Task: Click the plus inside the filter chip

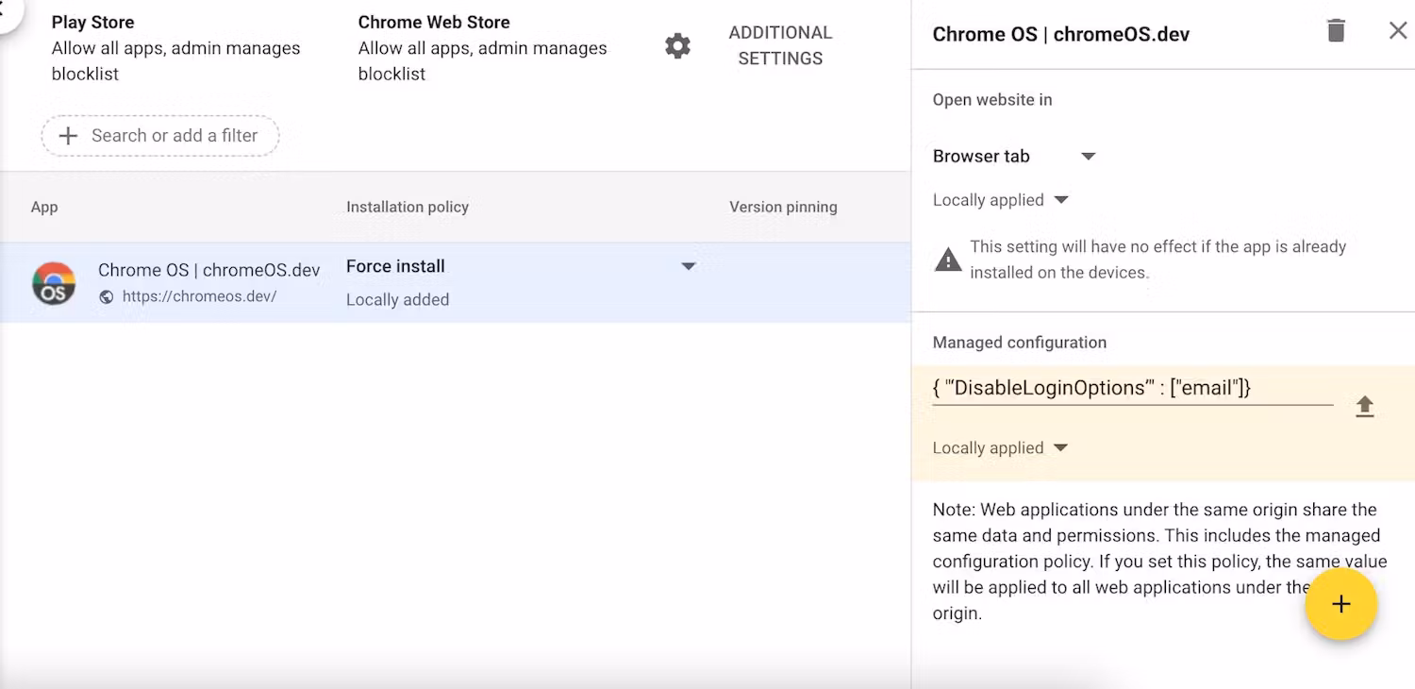Action: (68, 135)
